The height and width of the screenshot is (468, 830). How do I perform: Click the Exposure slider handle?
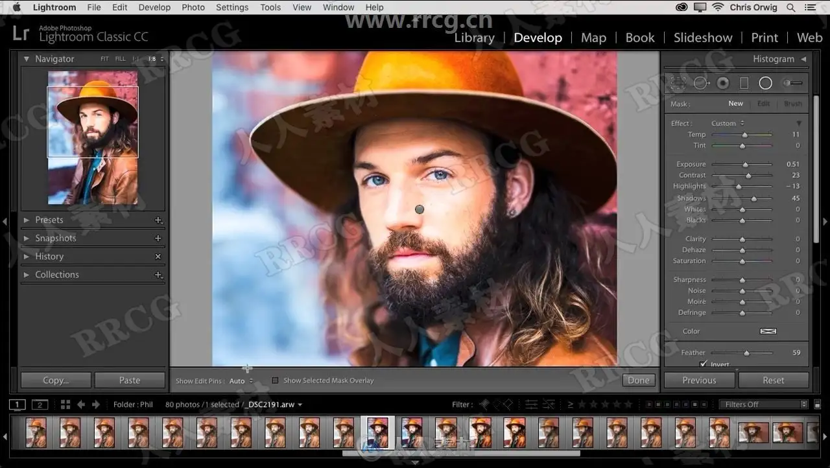coord(745,165)
